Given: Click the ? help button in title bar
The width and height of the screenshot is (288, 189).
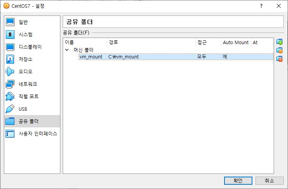Looking at the screenshot, I should 261,6.
